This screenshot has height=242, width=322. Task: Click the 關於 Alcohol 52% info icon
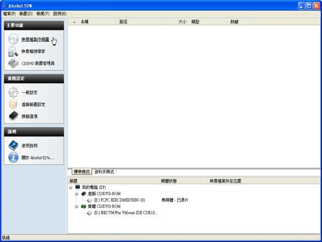(14, 158)
